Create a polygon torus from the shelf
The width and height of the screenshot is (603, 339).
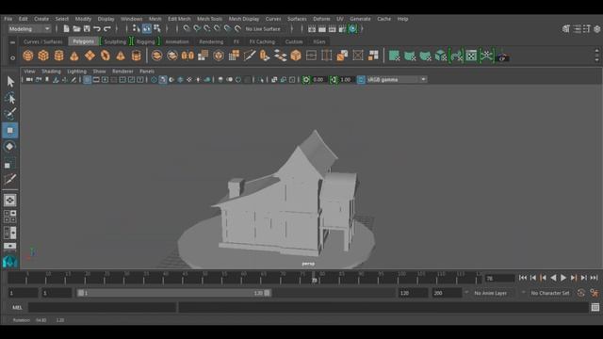[105, 56]
